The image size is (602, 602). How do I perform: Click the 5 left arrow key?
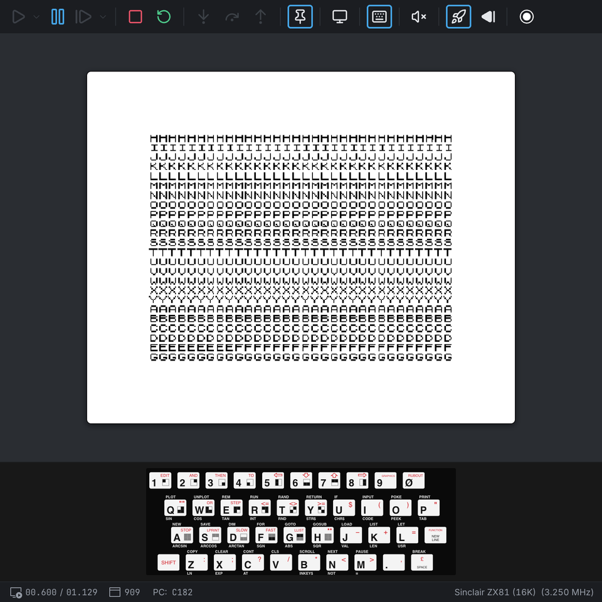click(273, 481)
